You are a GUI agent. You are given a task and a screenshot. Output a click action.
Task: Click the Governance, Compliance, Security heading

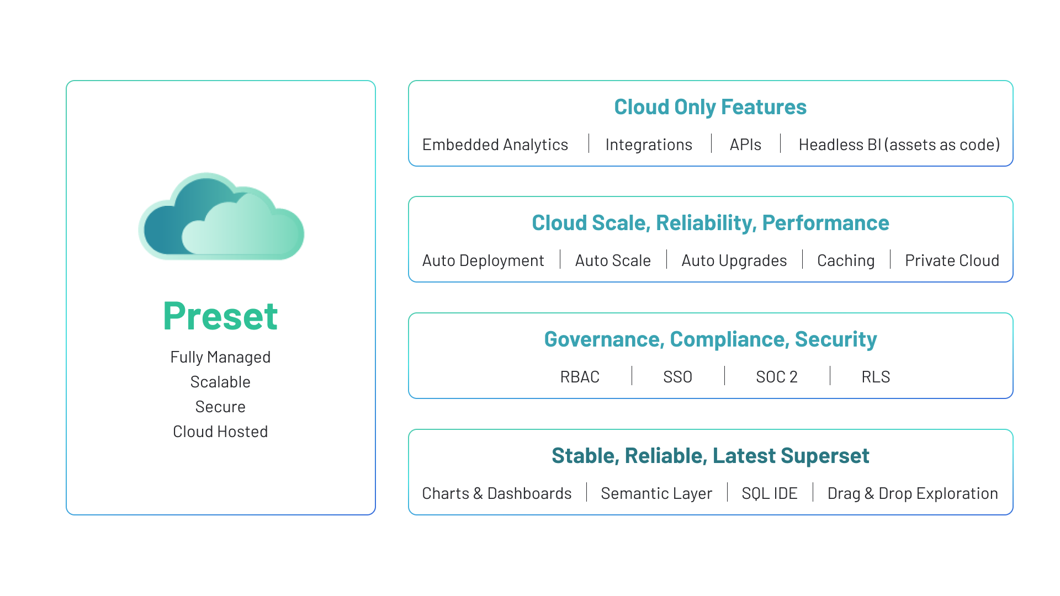point(710,340)
